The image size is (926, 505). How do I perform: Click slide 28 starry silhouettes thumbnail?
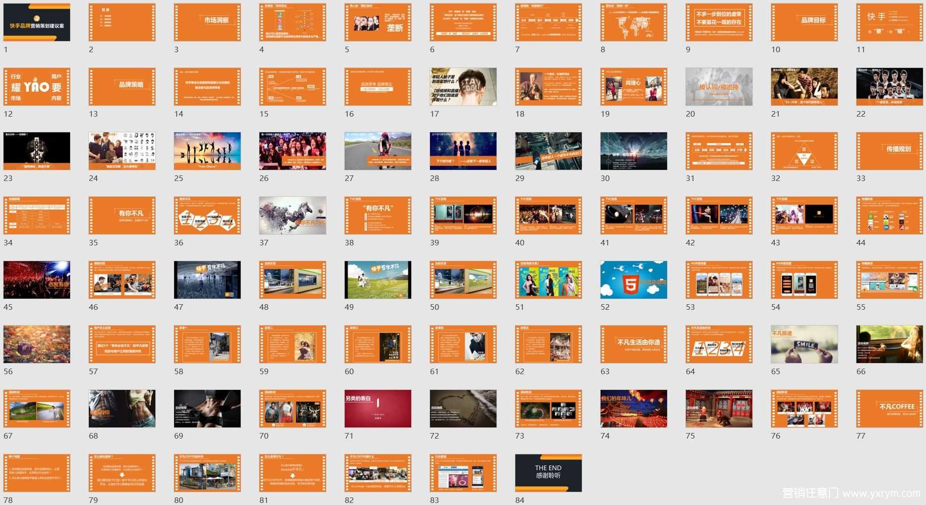coord(463,151)
